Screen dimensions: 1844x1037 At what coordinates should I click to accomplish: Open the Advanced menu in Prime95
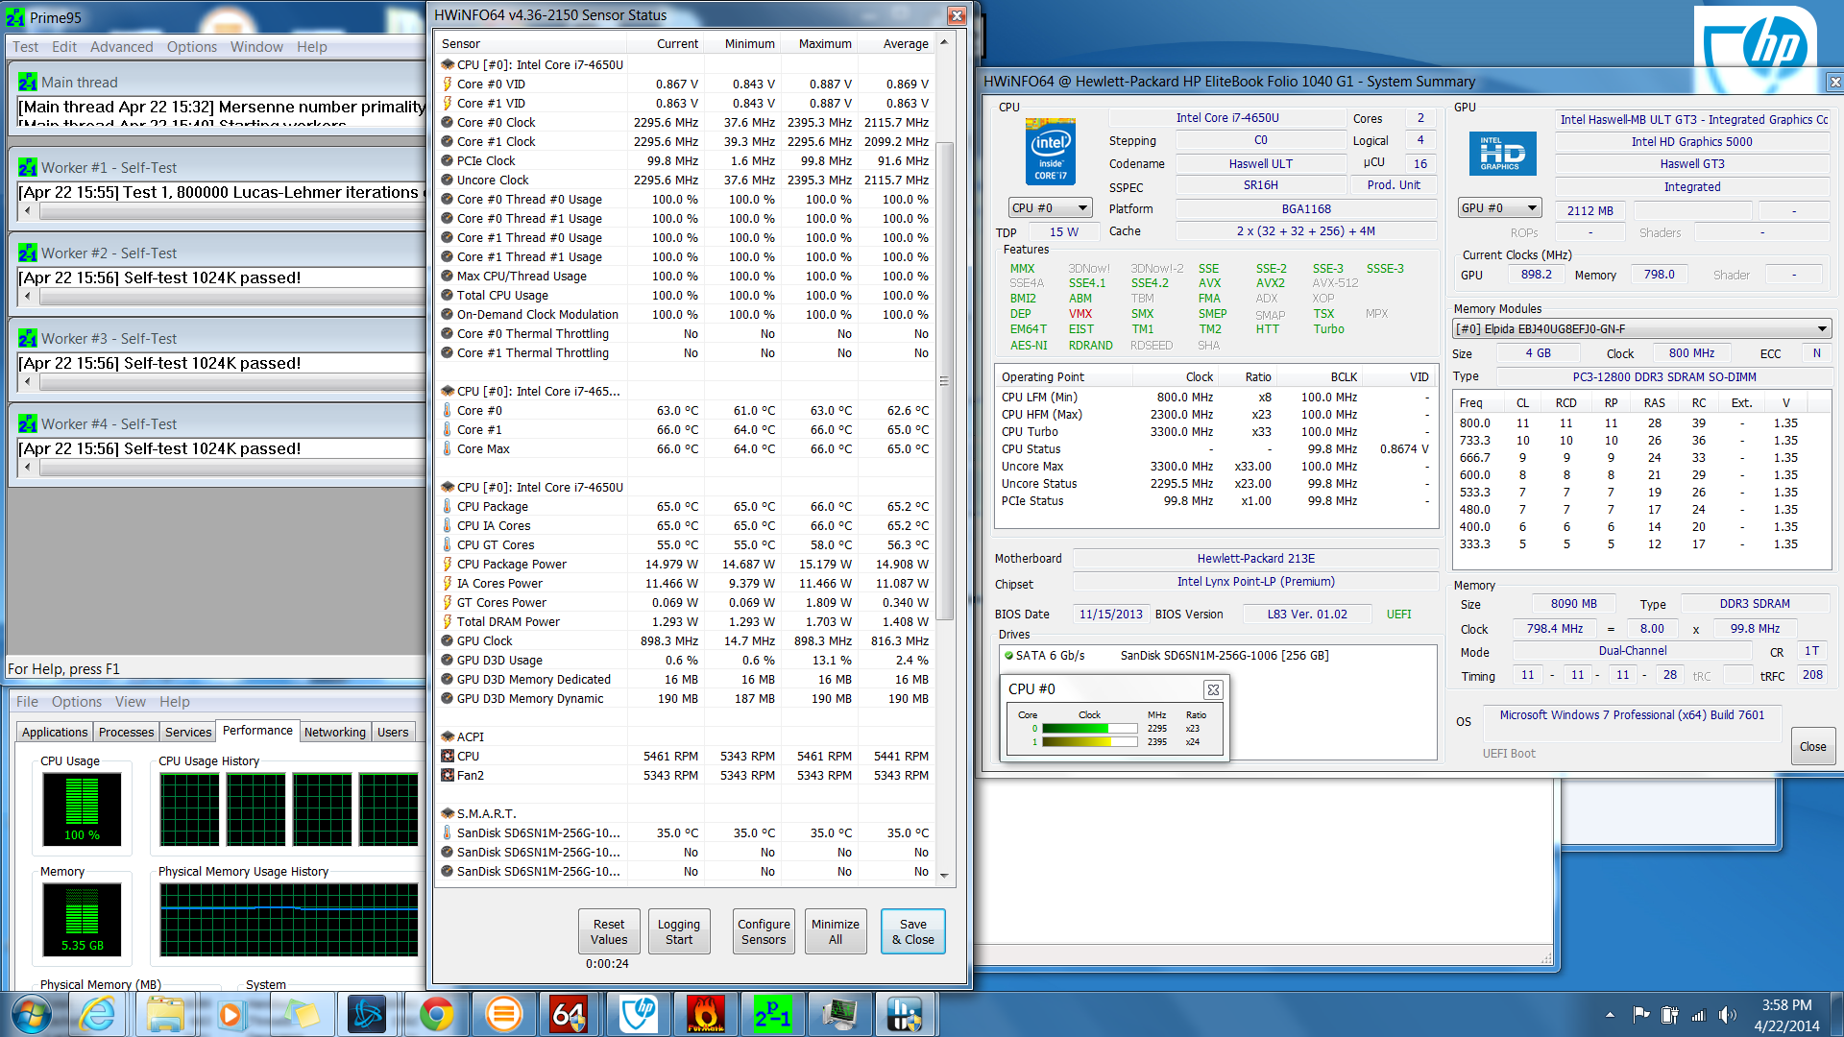click(121, 46)
